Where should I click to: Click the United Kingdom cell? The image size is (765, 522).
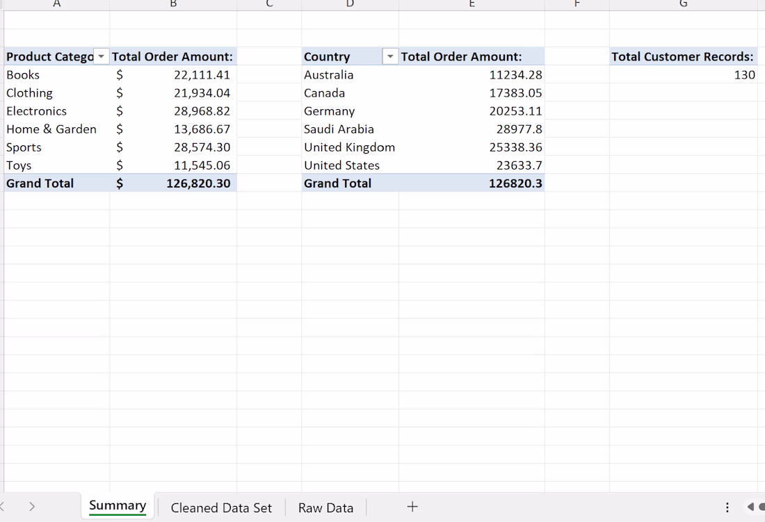pyautogui.click(x=350, y=147)
